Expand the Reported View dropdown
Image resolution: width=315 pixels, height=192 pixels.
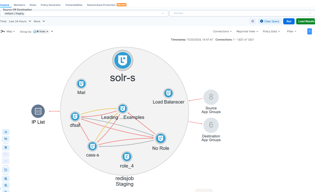247,32
